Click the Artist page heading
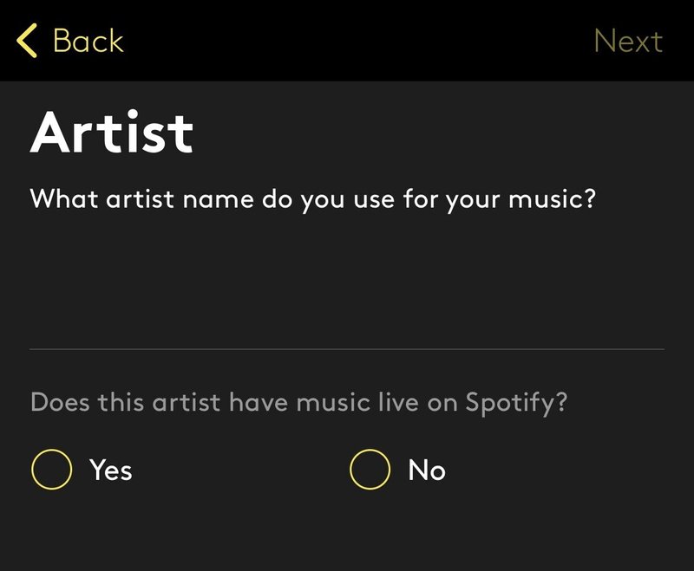The height and width of the screenshot is (571, 694). tap(112, 132)
